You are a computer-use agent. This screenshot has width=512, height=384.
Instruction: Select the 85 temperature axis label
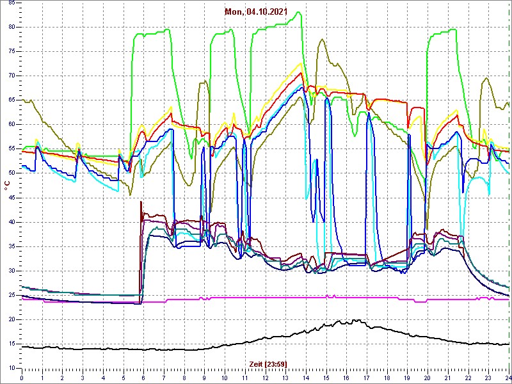[11, 3]
